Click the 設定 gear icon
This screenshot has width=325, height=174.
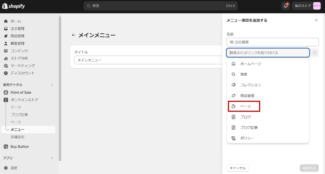6,168
